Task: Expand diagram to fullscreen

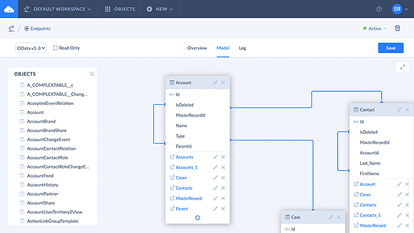Action: coord(402,67)
